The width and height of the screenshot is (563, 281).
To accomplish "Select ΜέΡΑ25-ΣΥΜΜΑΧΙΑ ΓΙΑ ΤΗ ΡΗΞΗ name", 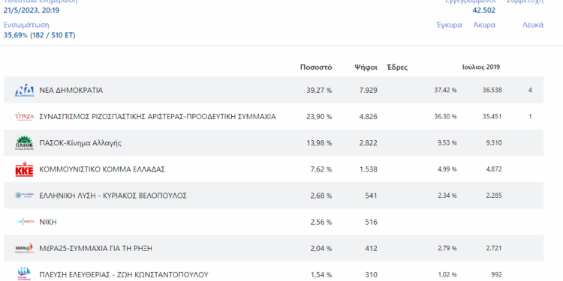I will 95,248.
